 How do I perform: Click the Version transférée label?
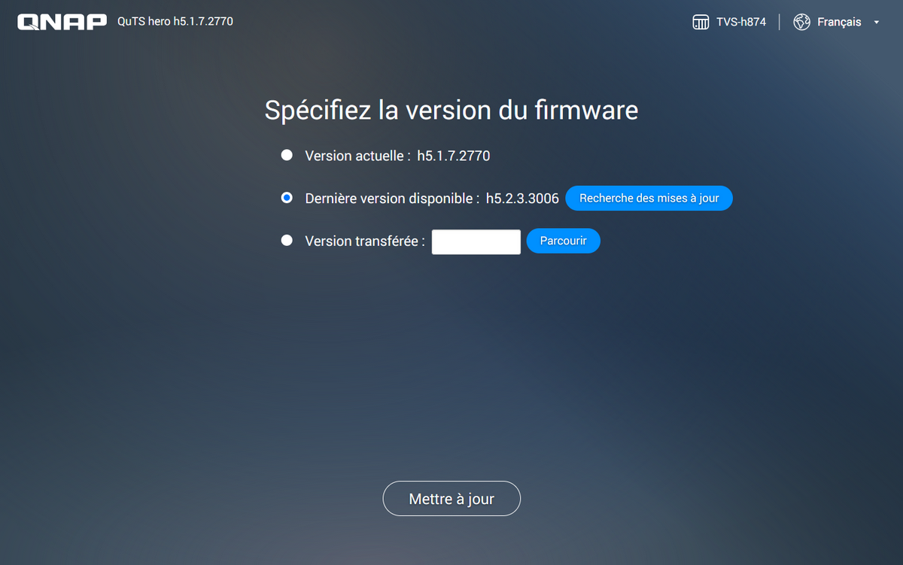(x=365, y=241)
